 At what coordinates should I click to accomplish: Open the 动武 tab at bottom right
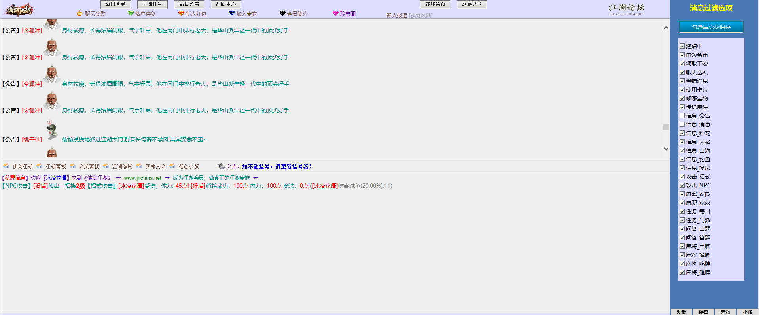(x=681, y=312)
